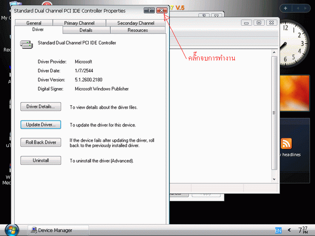
Task: Click the RSS feed headlines icon
Action: pyautogui.click(x=286, y=144)
